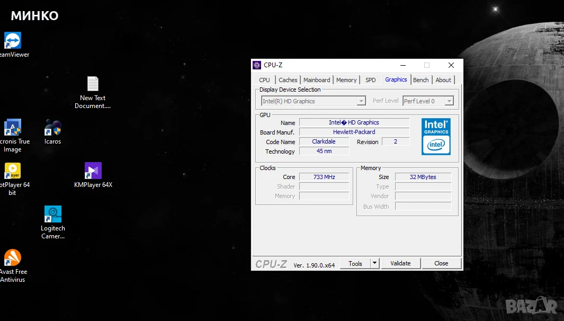Close CPU-Z with the title bar X
The height and width of the screenshot is (321, 564).
tap(451, 65)
